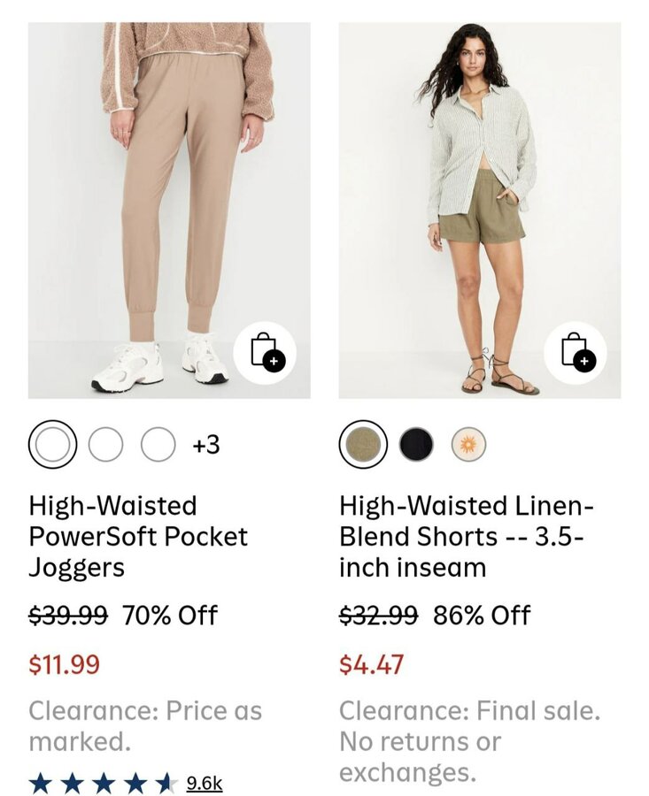The height and width of the screenshot is (796, 649).
Task: Open the linen shorts product photo
Action: (479, 195)
